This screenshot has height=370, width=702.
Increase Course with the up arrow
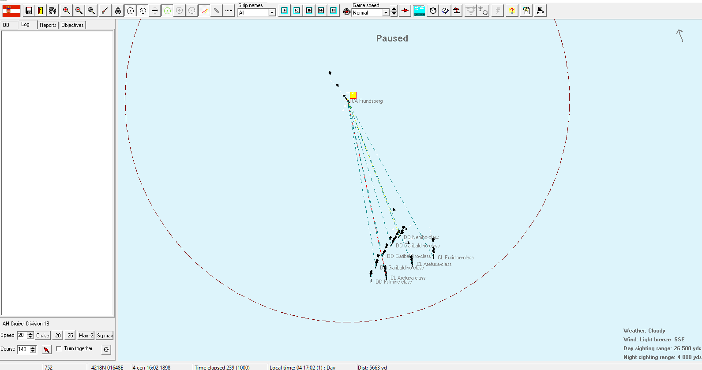point(33,348)
